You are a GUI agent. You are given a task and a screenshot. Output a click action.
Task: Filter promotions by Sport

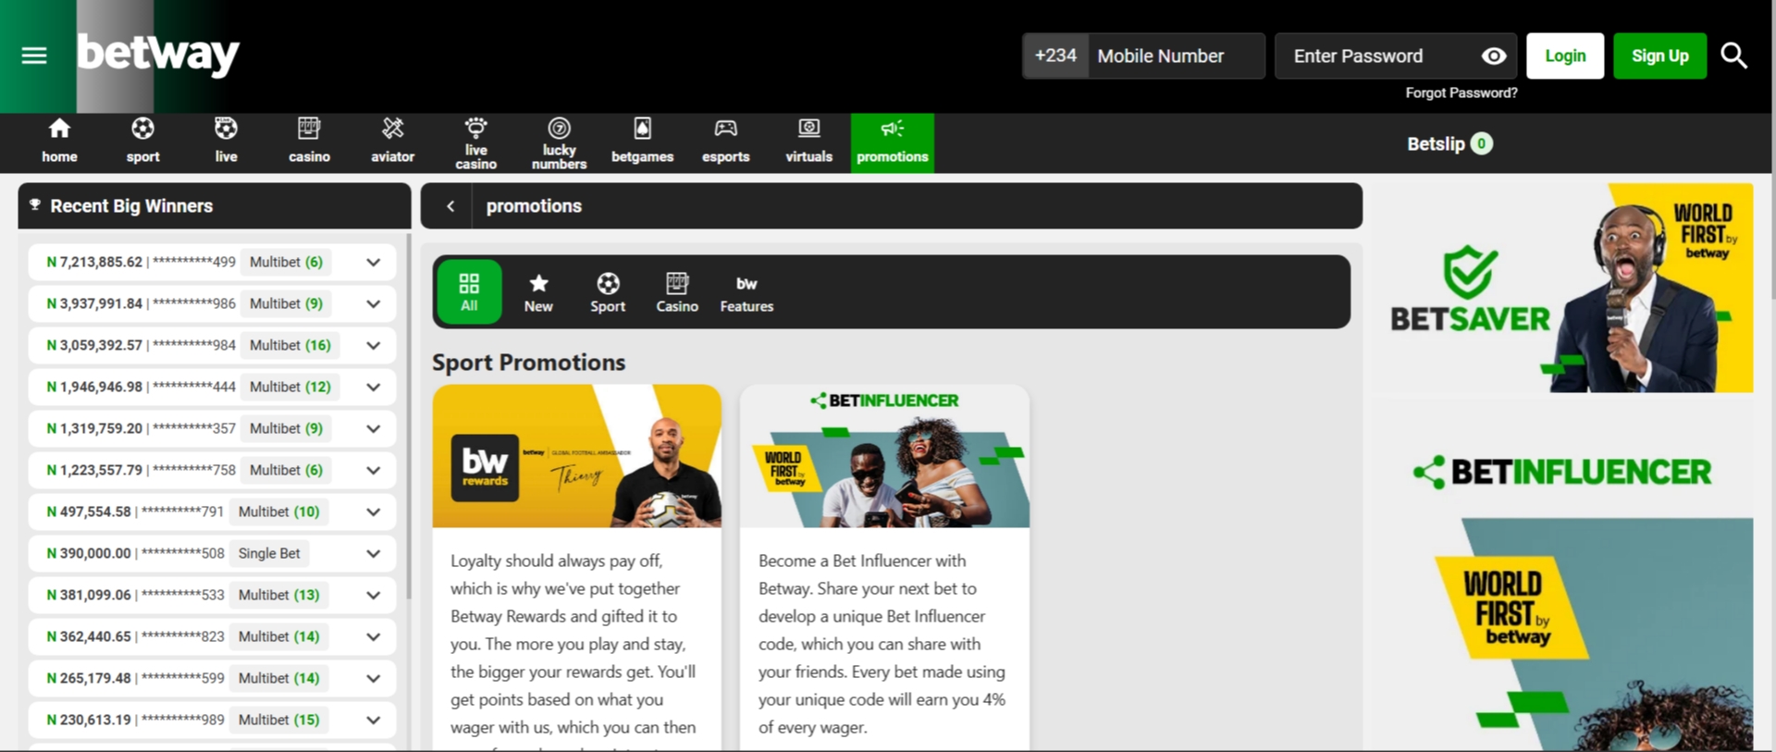coord(608,291)
